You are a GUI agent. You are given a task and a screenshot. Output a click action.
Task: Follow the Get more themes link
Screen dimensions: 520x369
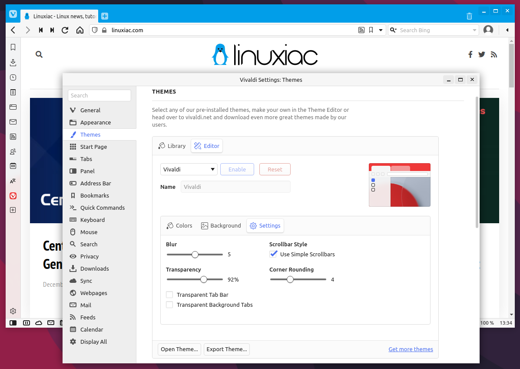point(411,349)
